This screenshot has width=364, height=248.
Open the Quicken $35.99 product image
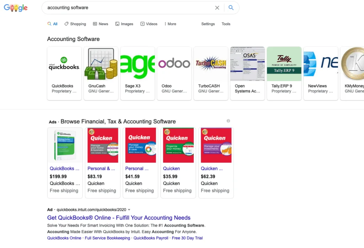178,145
